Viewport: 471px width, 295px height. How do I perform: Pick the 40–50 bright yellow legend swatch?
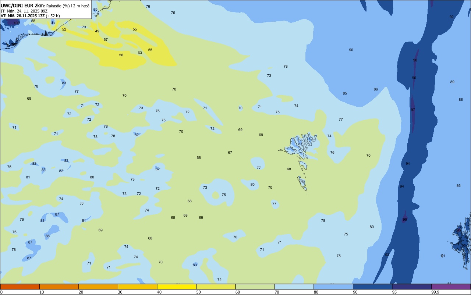[x=177, y=287]
